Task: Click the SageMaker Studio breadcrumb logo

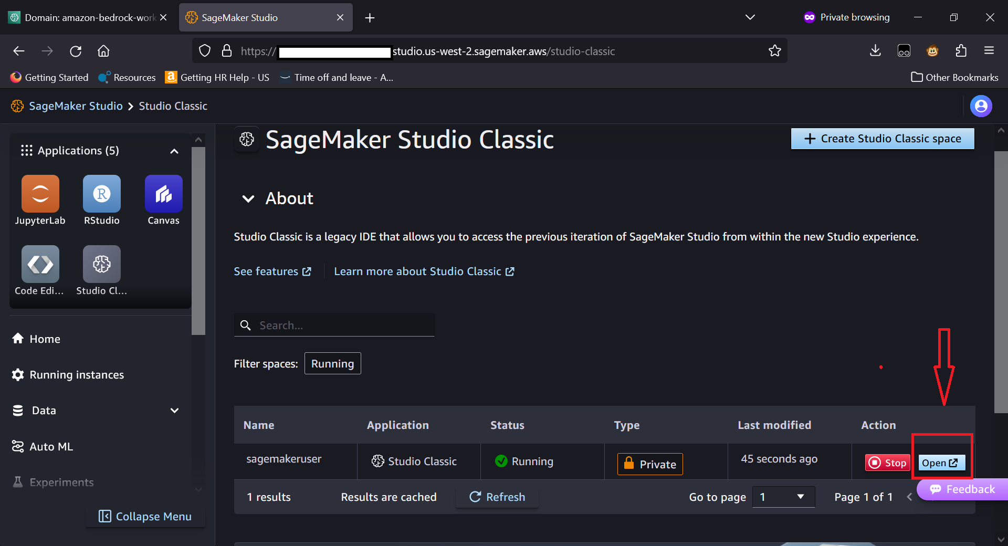Action: (x=17, y=106)
